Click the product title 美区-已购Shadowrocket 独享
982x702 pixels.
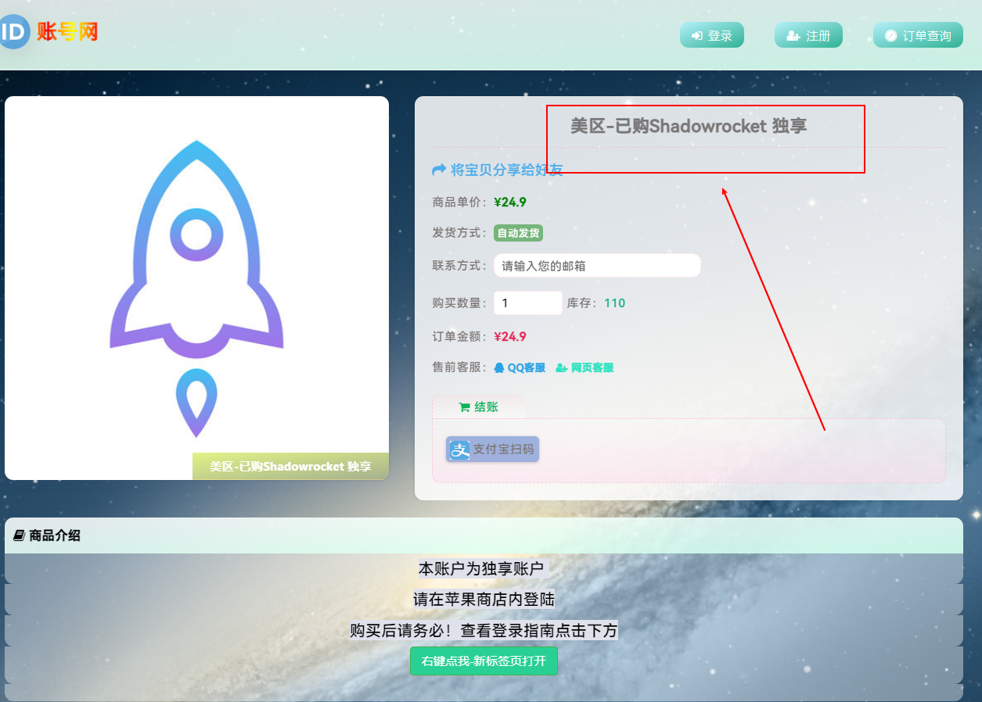pos(688,126)
